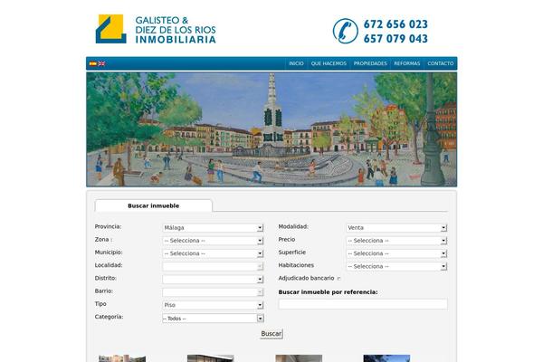The image size is (543, 362).
Task: Switch language with Spanish flag icon
Action: [92, 63]
